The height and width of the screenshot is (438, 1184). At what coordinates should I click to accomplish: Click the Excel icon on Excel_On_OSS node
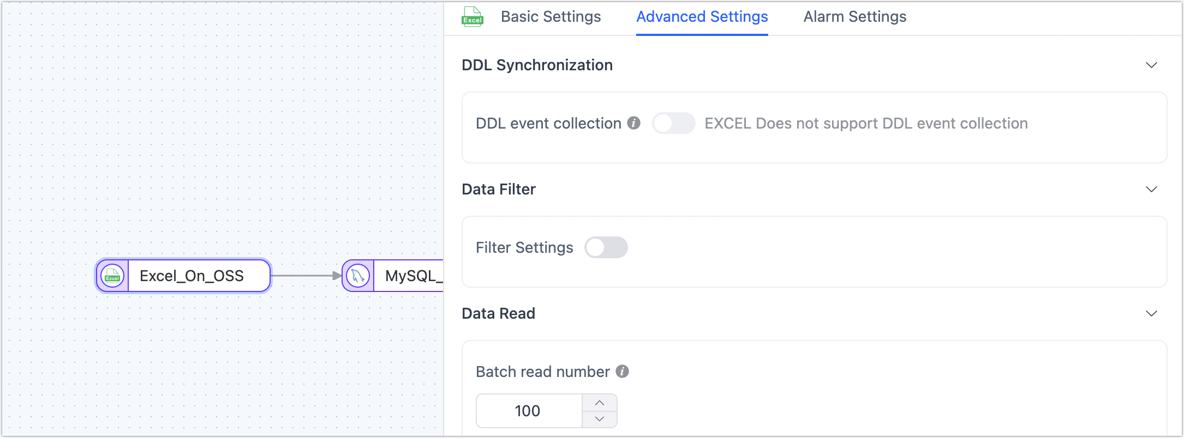point(112,276)
